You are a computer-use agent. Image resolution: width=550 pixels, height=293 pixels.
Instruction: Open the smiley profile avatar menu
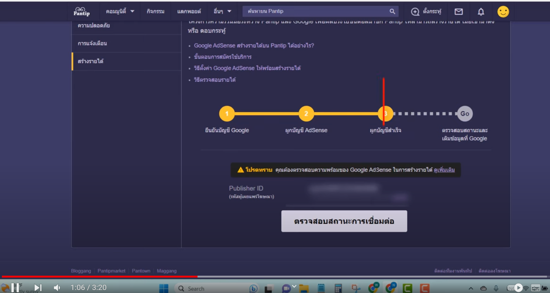pyautogui.click(x=503, y=12)
